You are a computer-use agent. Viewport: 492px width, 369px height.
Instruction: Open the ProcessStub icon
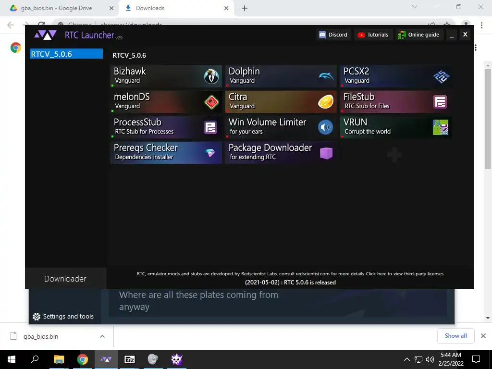(210, 127)
